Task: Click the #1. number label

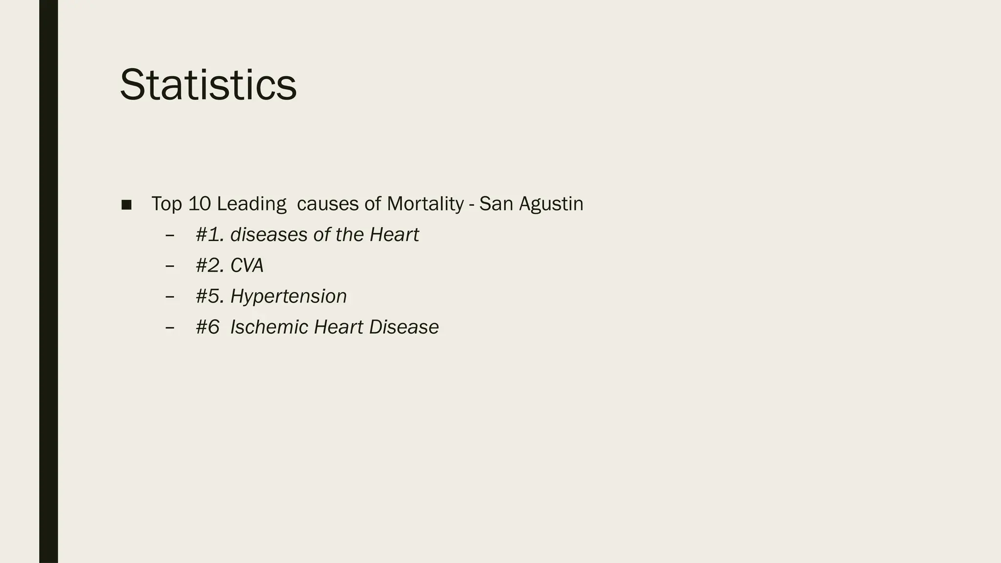Action: click(210, 235)
